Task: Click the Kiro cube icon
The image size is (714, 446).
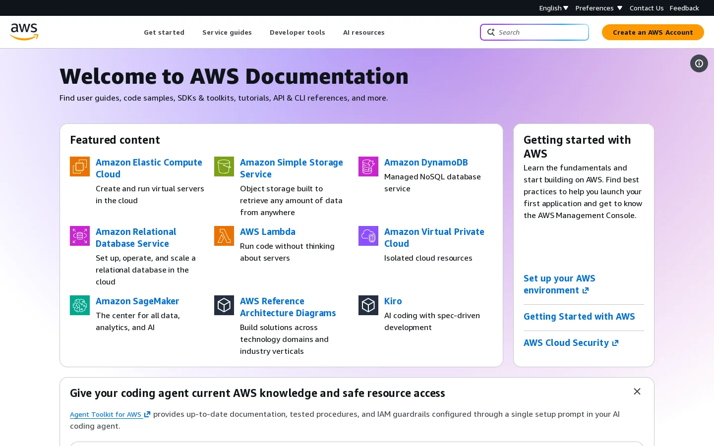Action: click(x=368, y=305)
